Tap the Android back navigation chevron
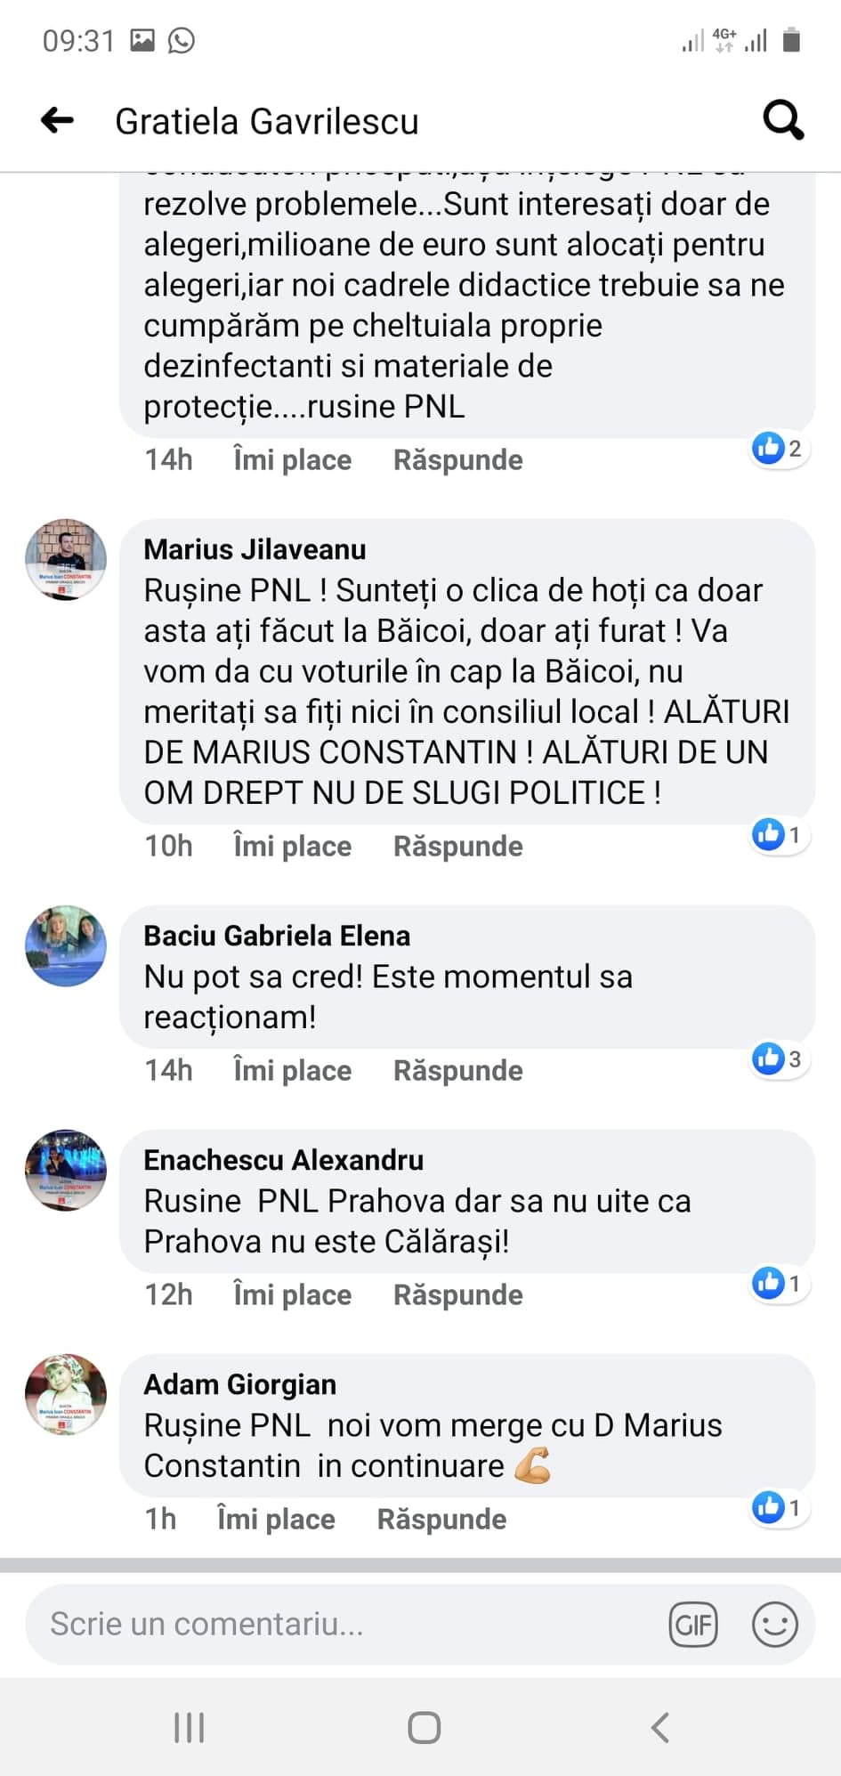841x1776 pixels. point(659,1728)
